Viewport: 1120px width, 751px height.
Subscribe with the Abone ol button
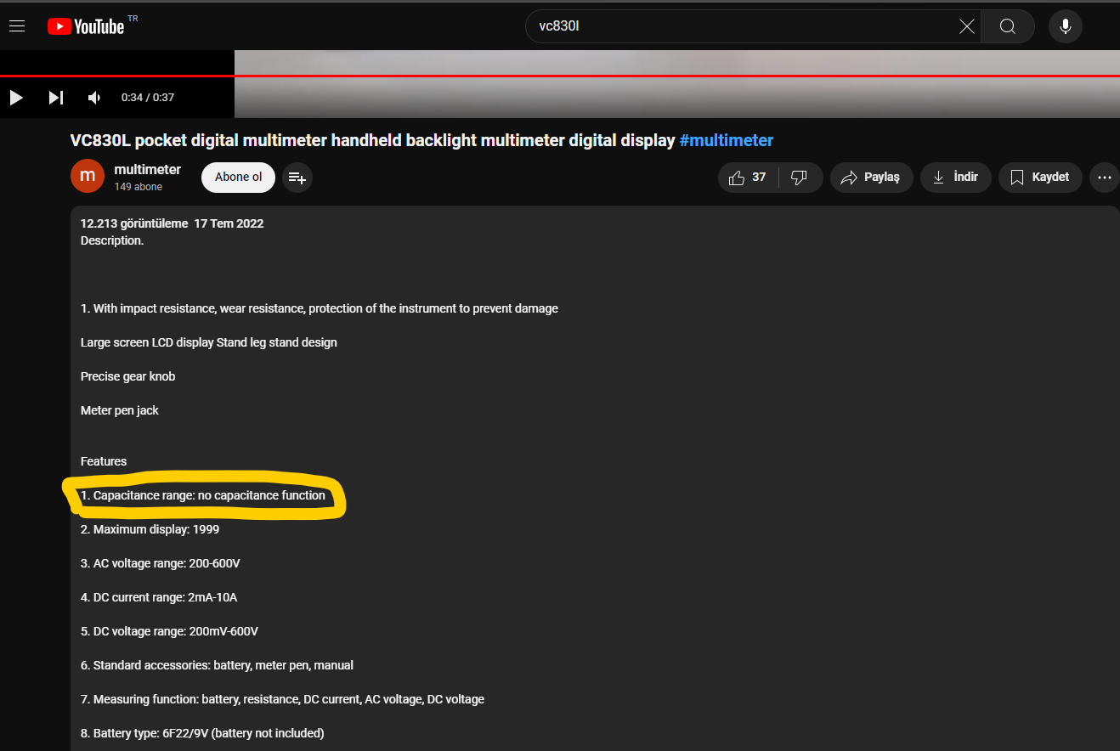tap(238, 177)
